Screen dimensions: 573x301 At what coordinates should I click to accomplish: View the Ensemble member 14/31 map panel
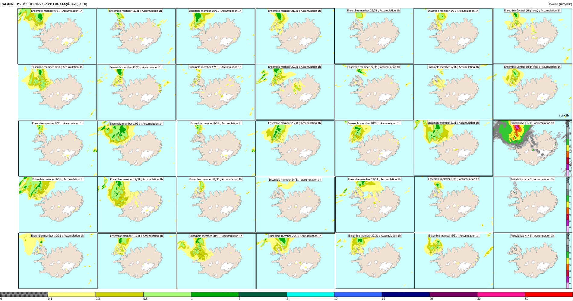point(137,204)
